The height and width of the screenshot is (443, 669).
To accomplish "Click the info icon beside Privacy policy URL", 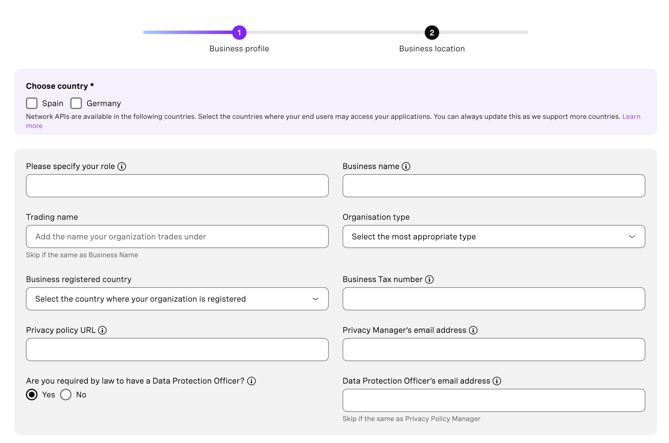I will tap(103, 330).
